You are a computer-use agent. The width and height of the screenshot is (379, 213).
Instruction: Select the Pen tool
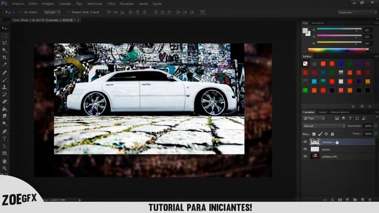point(5,131)
